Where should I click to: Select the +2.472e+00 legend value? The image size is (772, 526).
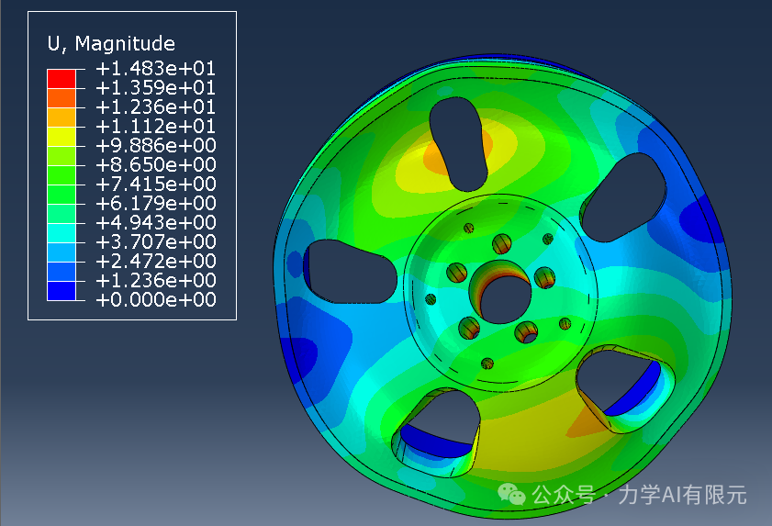click(x=155, y=261)
